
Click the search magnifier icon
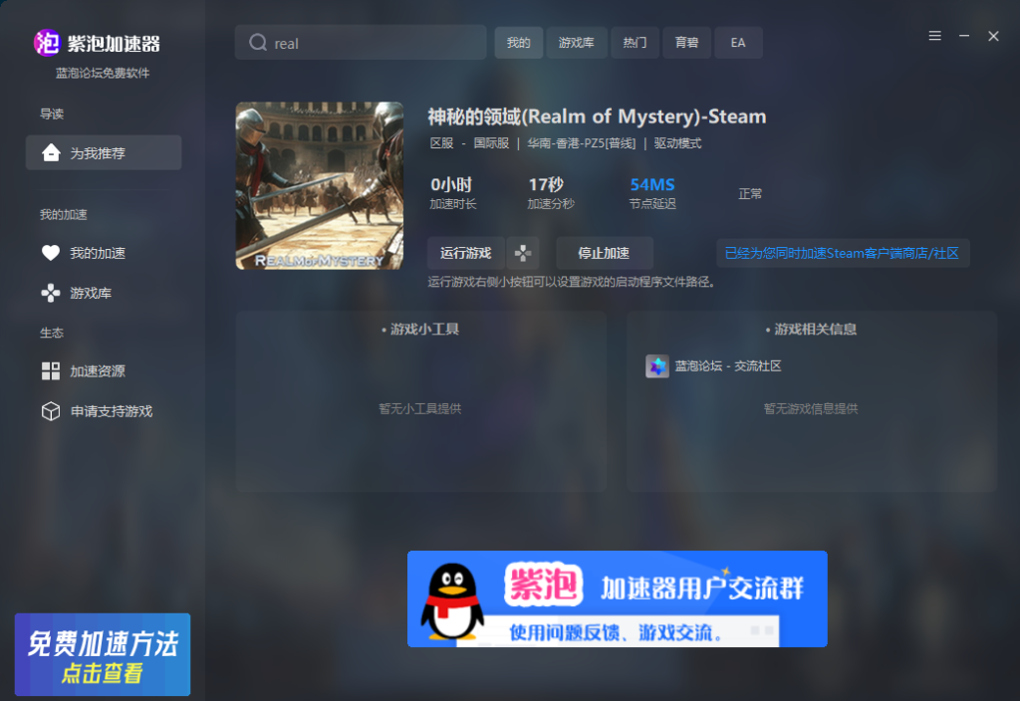[258, 42]
